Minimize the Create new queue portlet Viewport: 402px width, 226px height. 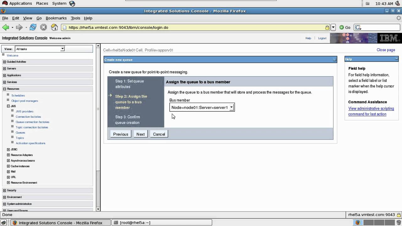pos(334,60)
